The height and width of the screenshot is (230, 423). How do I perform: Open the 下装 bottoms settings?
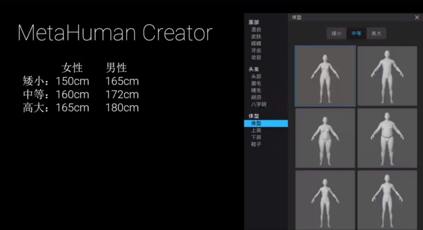[x=256, y=137]
